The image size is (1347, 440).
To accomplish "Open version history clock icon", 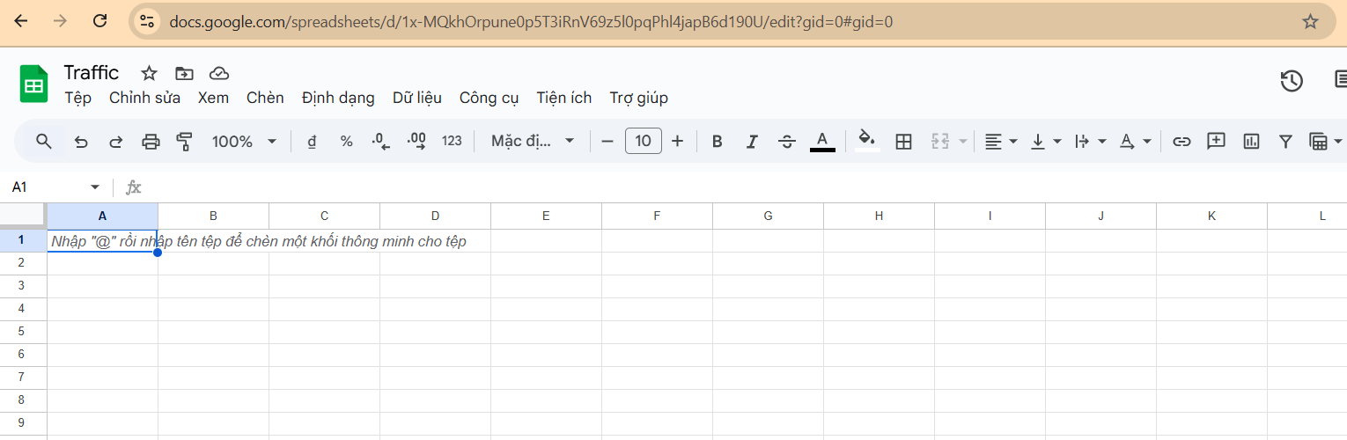I will click(1291, 81).
